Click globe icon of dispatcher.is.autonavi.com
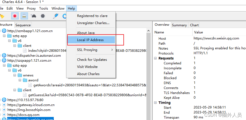This screenshot has height=120, width=246. 4,55
